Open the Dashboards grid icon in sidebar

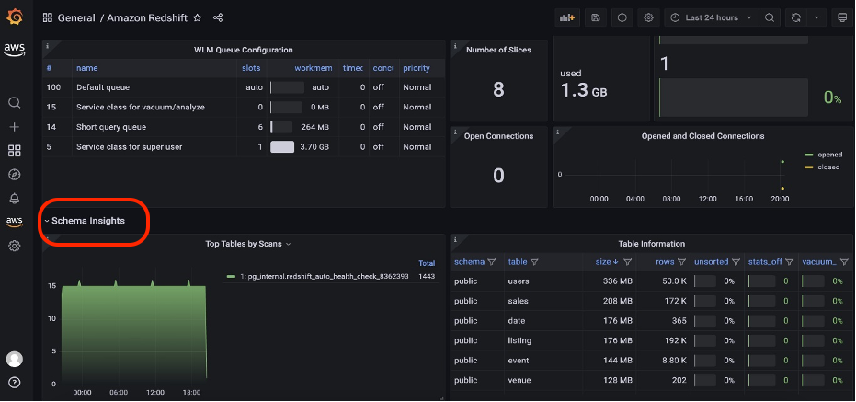pos(14,150)
